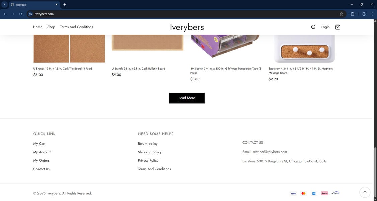Click the Visa payment icon
The width and height of the screenshot is (377, 201).
[293, 193]
